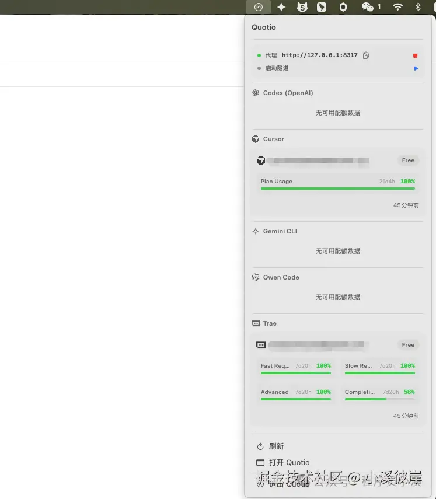Click the 启动隧道 row label
Screen dimensions: 436x499
point(277,68)
